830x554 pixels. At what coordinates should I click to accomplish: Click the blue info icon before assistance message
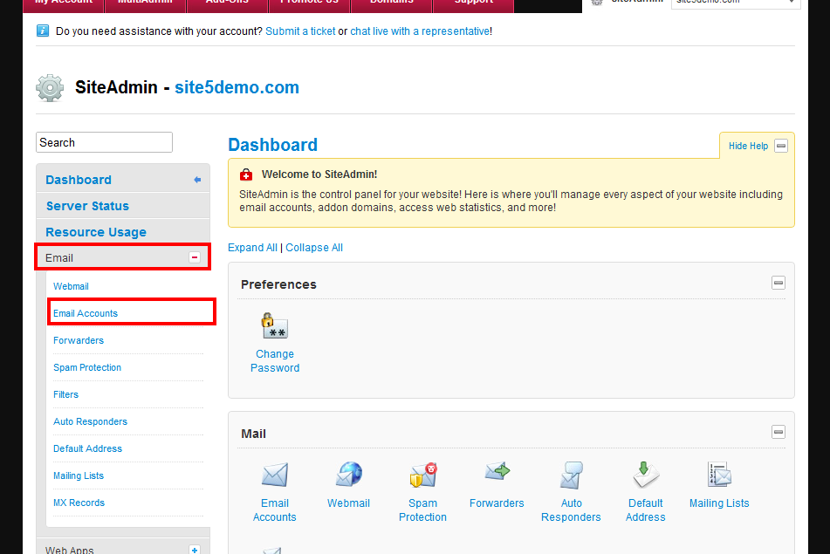point(43,31)
